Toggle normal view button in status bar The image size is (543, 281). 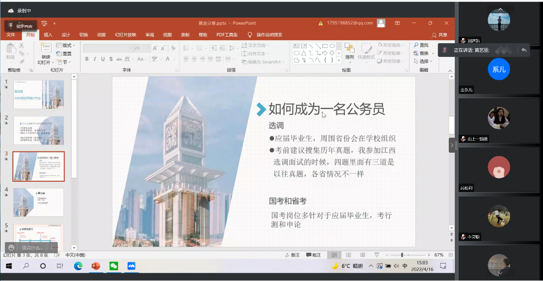tap(334, 255)
